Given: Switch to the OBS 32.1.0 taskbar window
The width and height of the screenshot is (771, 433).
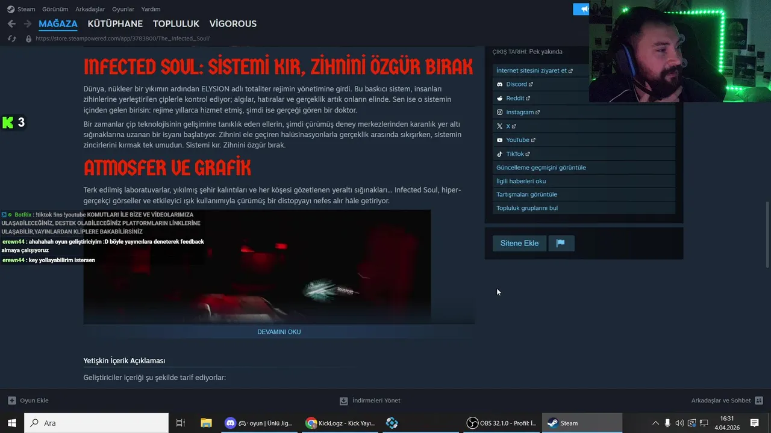Looking at the screenshot, I should click(x=501, y=423).
